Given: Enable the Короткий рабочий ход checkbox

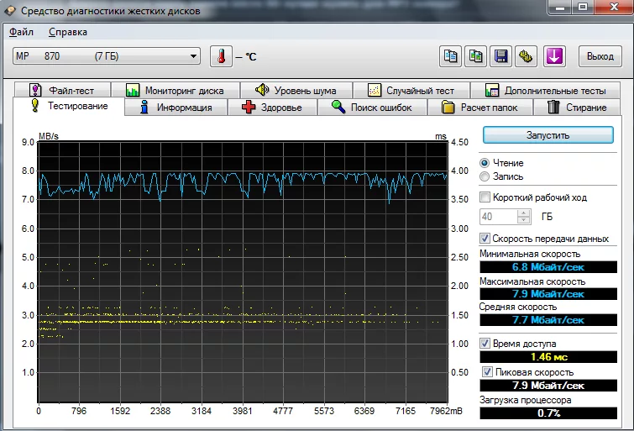Looking at the screenshot, I should (x=485, y=197).
